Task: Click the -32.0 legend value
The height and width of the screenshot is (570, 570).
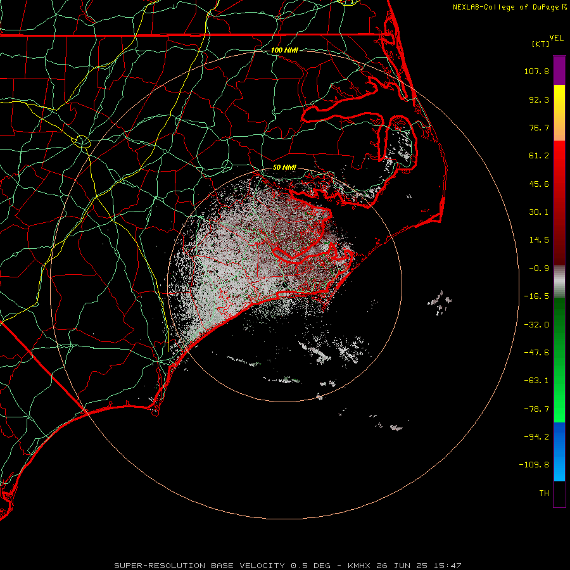Action: point(536,325)
